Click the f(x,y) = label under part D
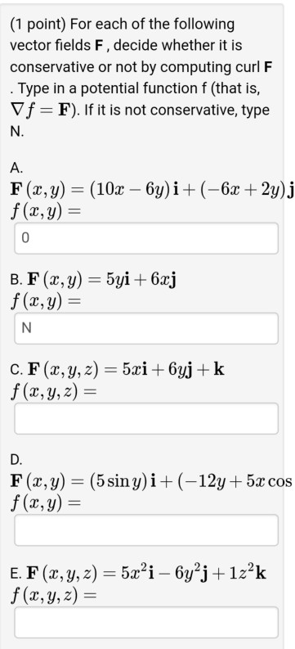Image resolution: width=295 pixels, height=649 pixels. pyautogui.click(x=45, y=503)
